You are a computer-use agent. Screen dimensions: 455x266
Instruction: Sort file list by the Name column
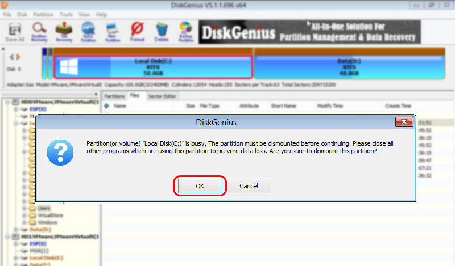119,106
